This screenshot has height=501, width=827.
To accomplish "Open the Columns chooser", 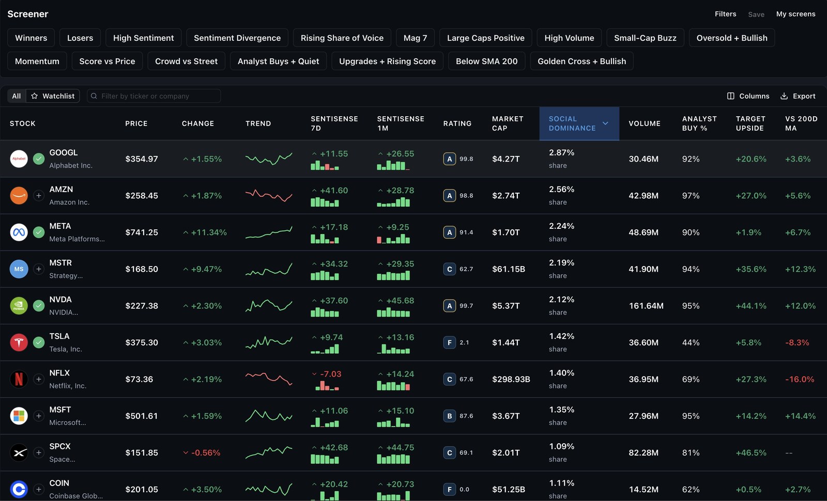I will pos(748,96).
